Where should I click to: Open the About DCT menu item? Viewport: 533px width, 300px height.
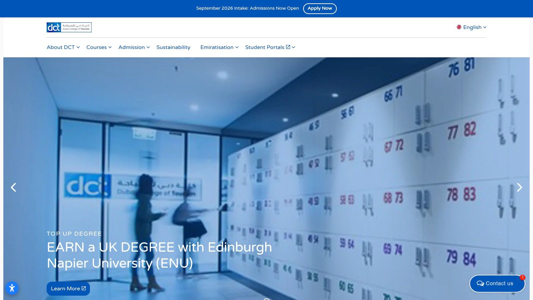click(61, 47)
